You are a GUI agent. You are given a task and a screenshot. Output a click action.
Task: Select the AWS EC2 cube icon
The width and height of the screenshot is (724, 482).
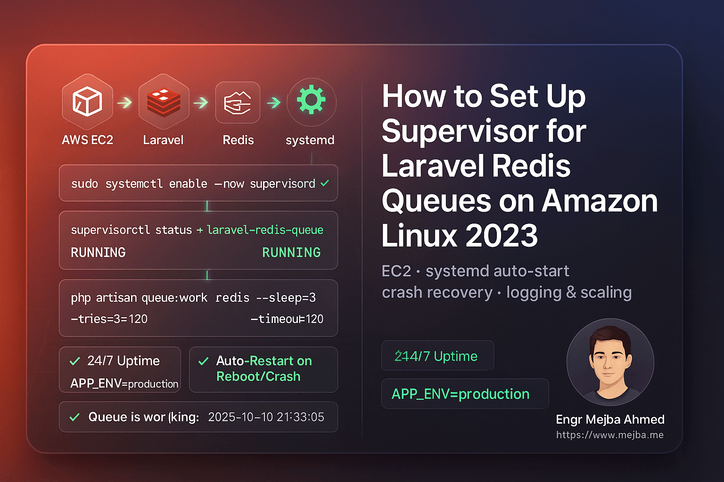click(87, 101)
